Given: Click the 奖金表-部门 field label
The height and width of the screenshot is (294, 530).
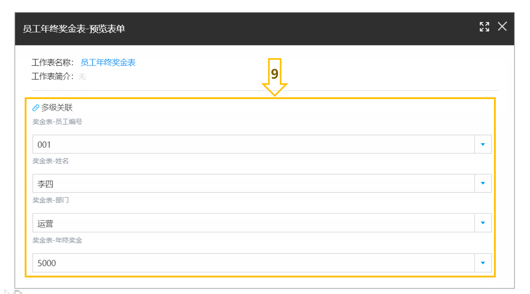Looking at the screenshot, I should pyautogui.click(x=50, y=200).
